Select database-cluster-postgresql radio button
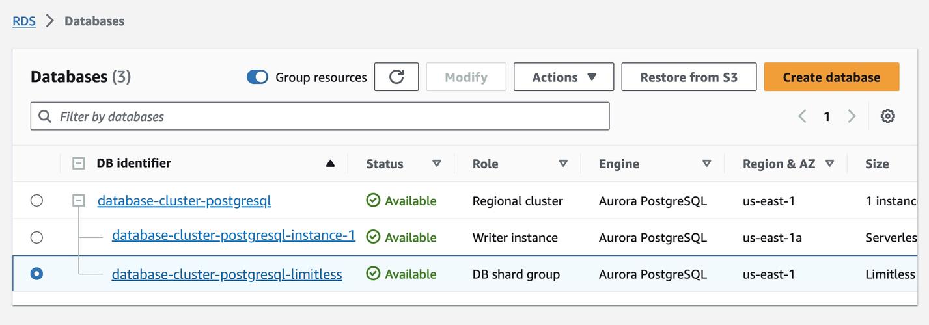 [36, 201]
